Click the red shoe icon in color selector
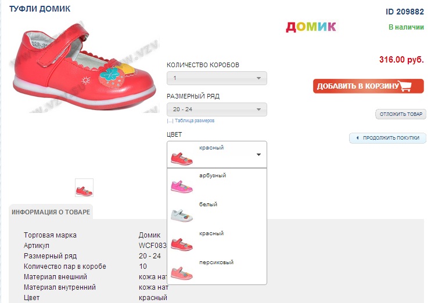The image size is (431, 303). click(x=181, y=159)
